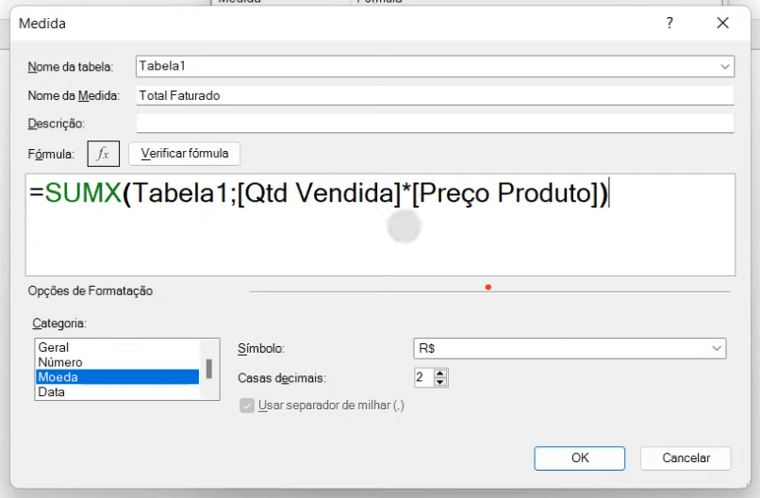Click the Casas decimais value field
This screenshot has height=498, width=760.
coord(423,377)
